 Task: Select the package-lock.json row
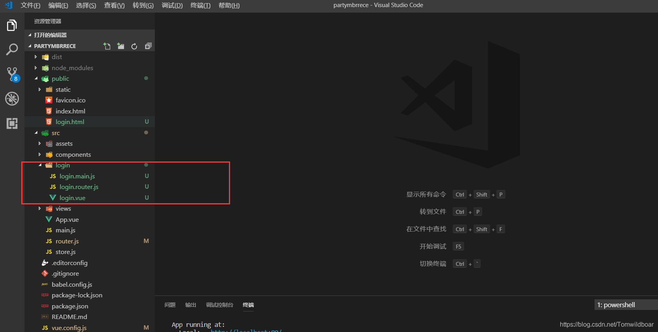90,295
